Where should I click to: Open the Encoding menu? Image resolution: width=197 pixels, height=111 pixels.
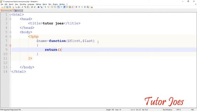point(23,4)
